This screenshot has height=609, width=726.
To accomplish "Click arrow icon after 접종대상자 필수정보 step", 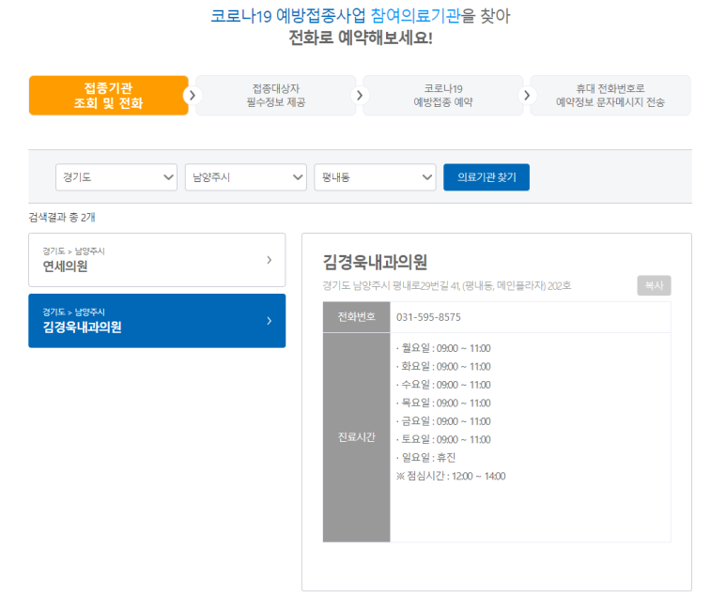I will 360,96.
